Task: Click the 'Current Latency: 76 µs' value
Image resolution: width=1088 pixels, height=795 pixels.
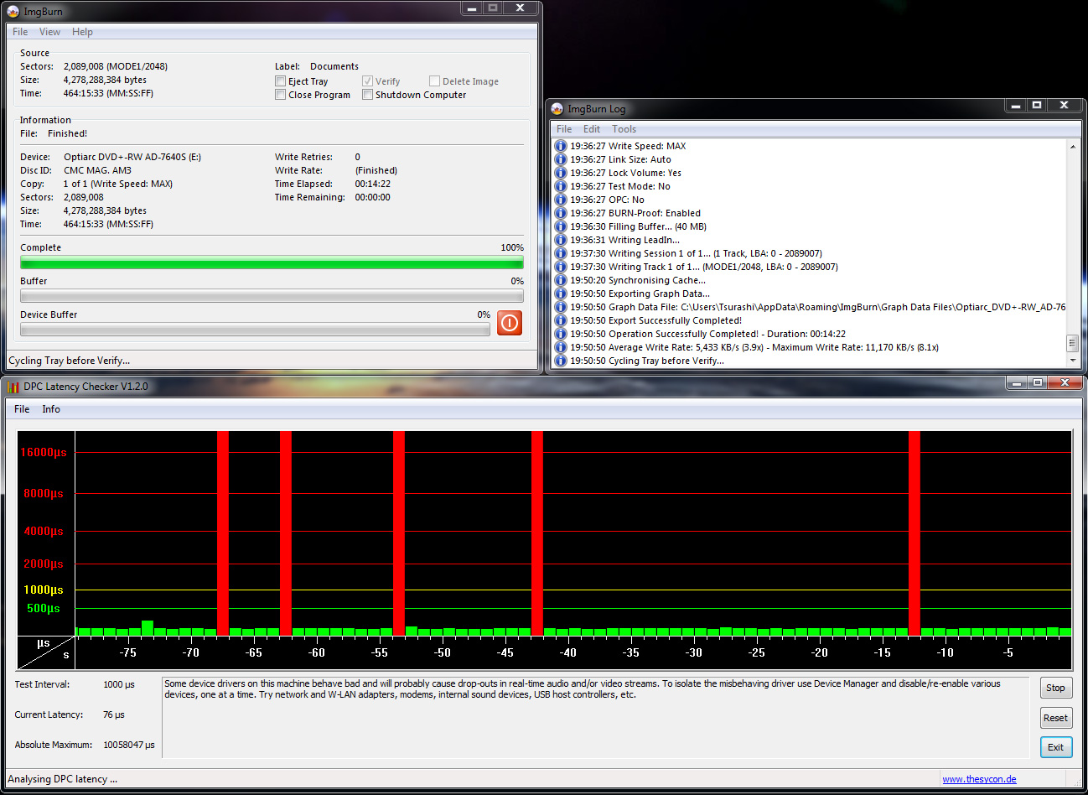Action: tap(114, 714)
